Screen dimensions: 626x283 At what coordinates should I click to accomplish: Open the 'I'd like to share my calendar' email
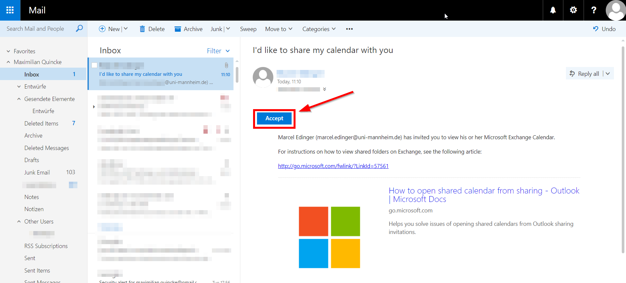(x=161, y=74)
